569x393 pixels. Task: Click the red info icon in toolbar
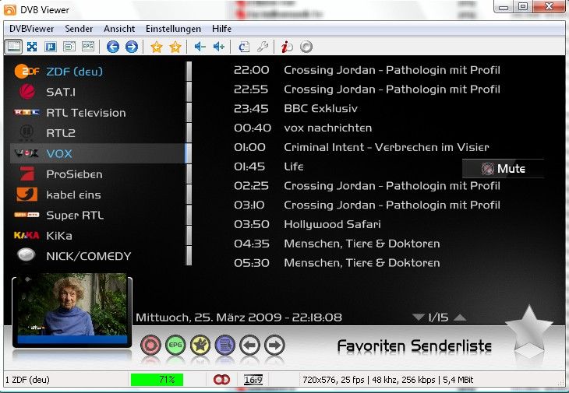coord(287,47)
